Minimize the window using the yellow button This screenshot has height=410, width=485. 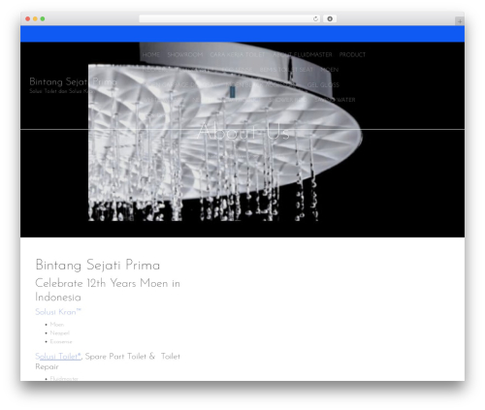pyautogui.click(x=35, y=19)
